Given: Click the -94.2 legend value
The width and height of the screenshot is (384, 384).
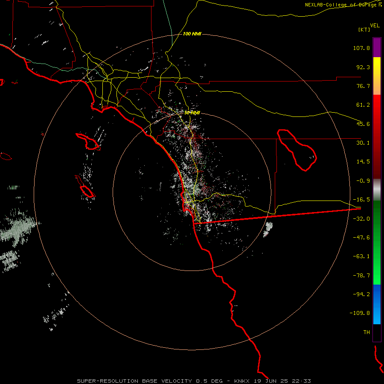Looking at the screenshot, I should pos(361,294).
